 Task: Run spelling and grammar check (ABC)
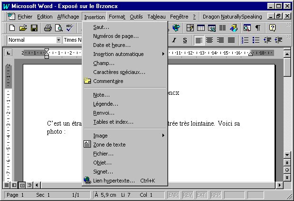(x=69, y=28)
